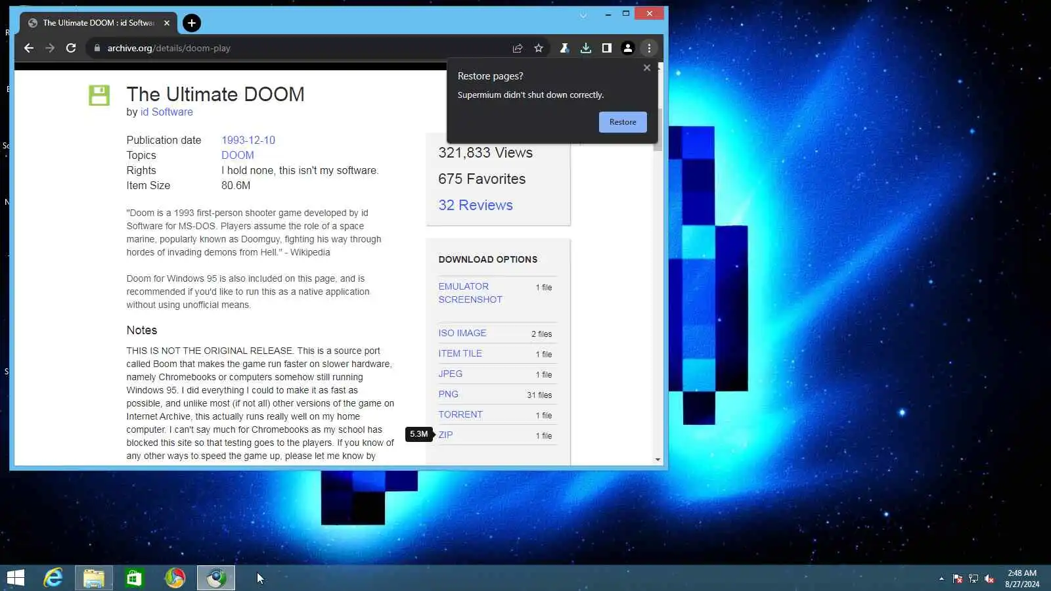Download the ZIP file option

[x=445, y=435]
